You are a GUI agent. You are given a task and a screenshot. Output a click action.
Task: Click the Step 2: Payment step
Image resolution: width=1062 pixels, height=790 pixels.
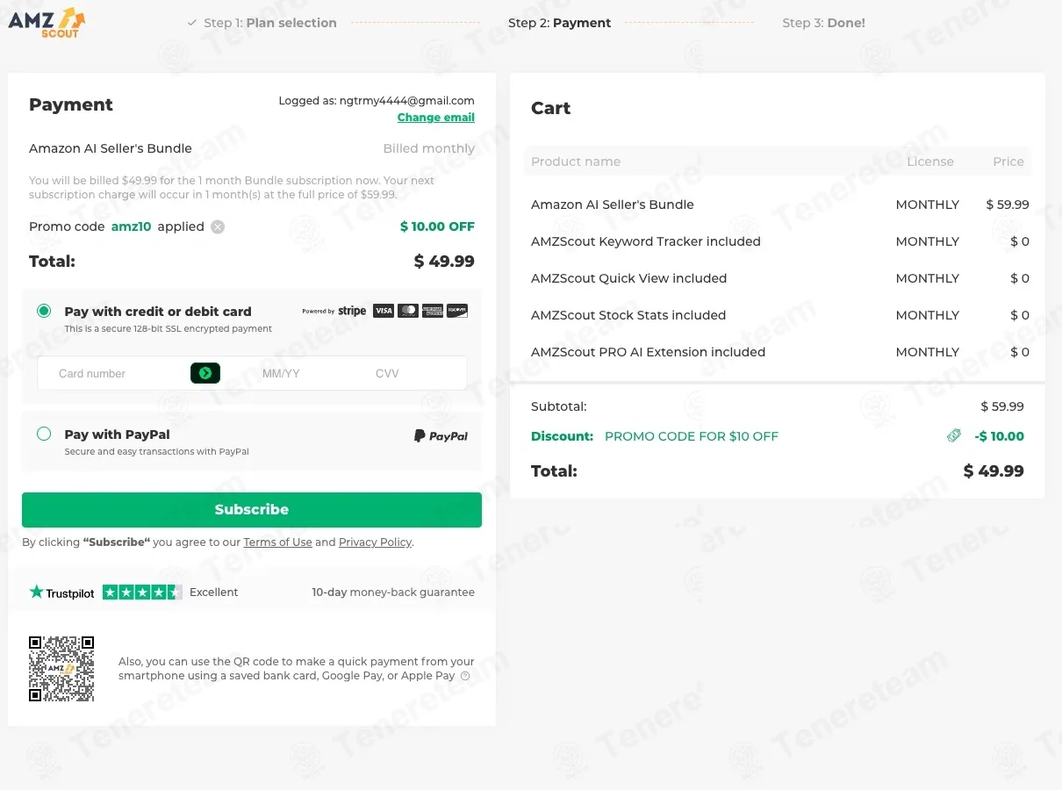pos(559,23)
